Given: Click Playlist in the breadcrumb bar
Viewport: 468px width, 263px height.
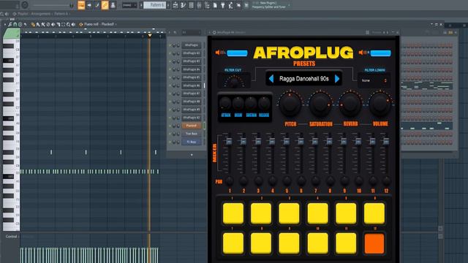Looking at the screenshot, I should (23, 14).
